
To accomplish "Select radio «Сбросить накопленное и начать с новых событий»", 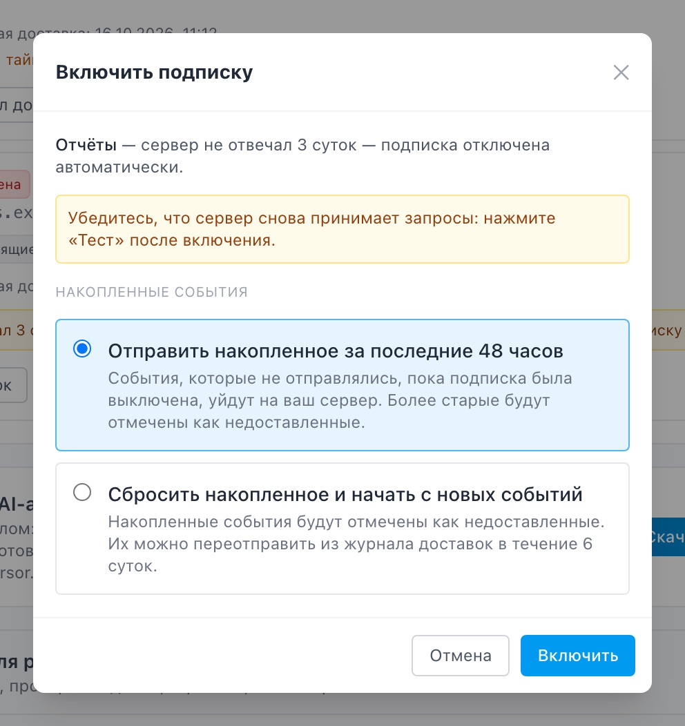I will tap(82, 492).
